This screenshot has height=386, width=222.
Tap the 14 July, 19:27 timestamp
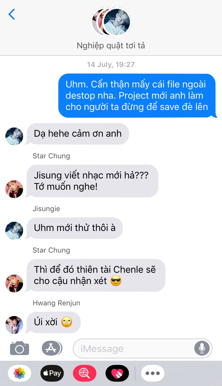point(111,64)
